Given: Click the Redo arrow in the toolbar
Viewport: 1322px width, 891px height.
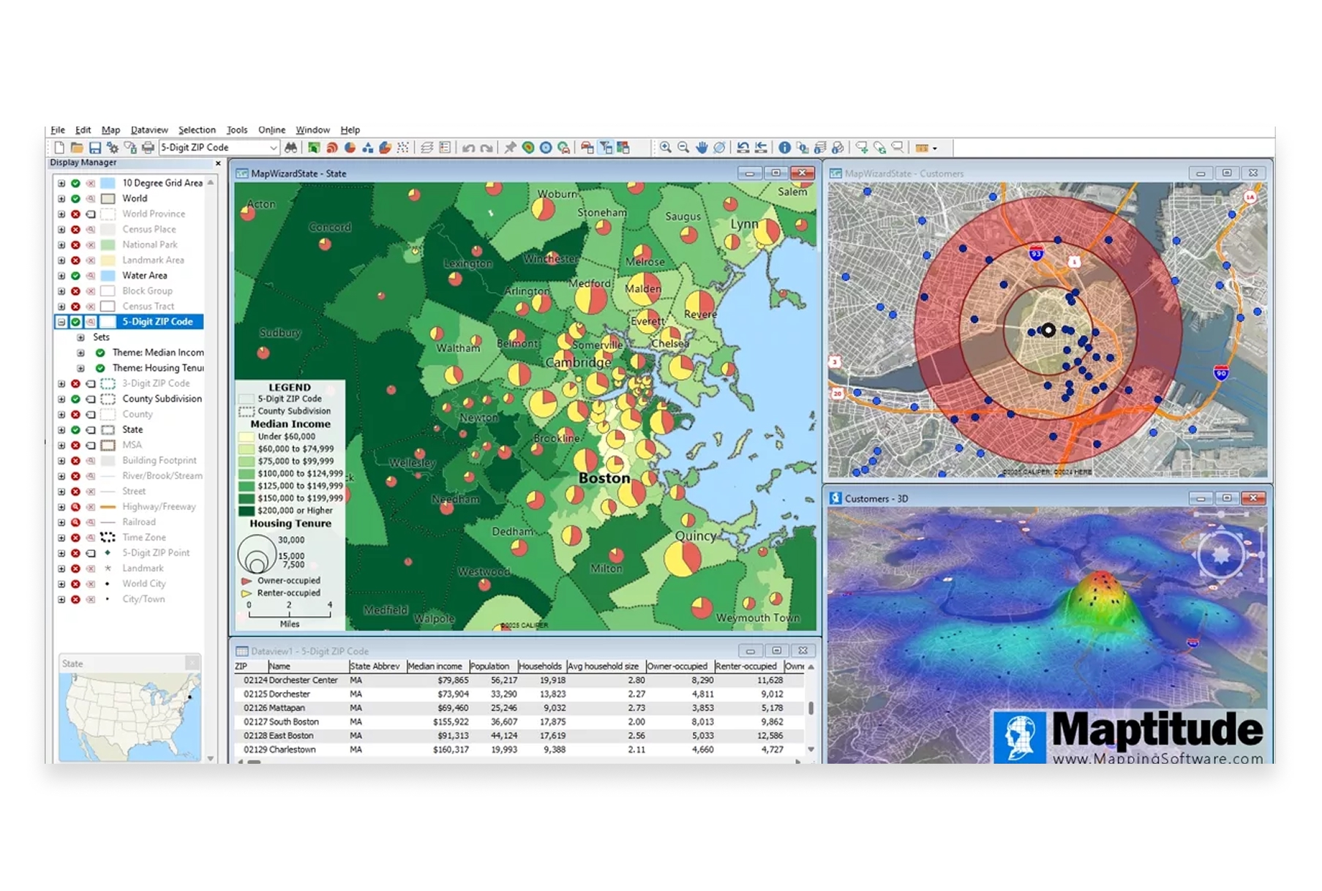Looking at the screenshot, I should coord(487,147).
